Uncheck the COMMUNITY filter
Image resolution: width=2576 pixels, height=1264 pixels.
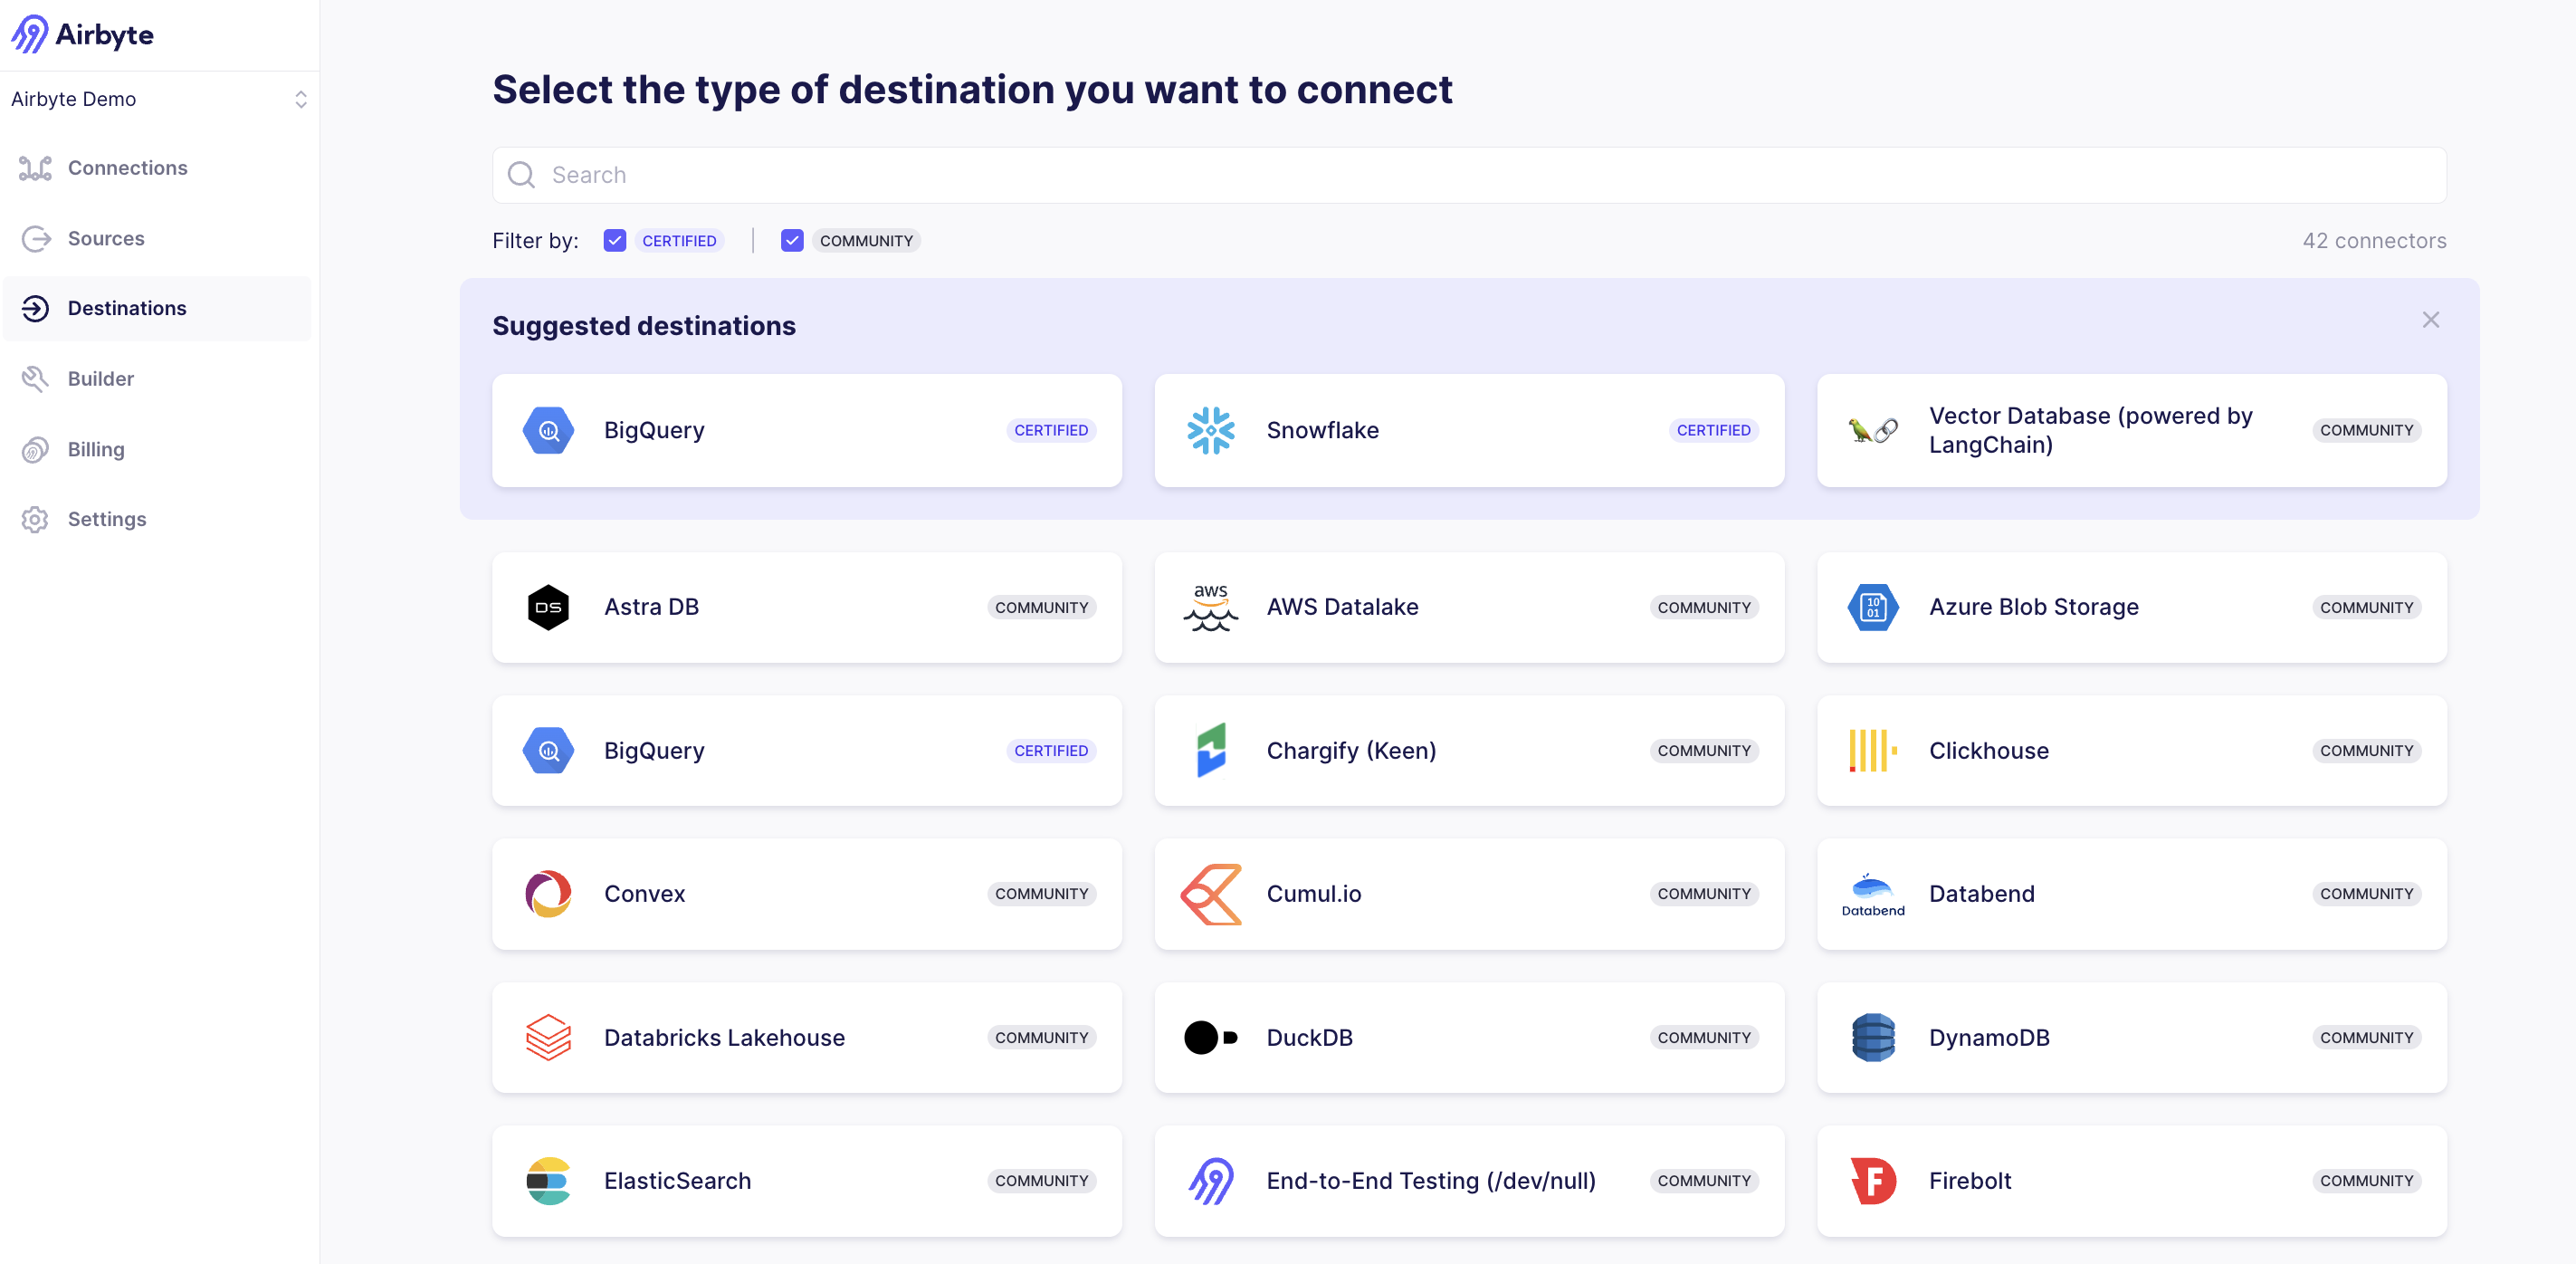pos(792,240)
